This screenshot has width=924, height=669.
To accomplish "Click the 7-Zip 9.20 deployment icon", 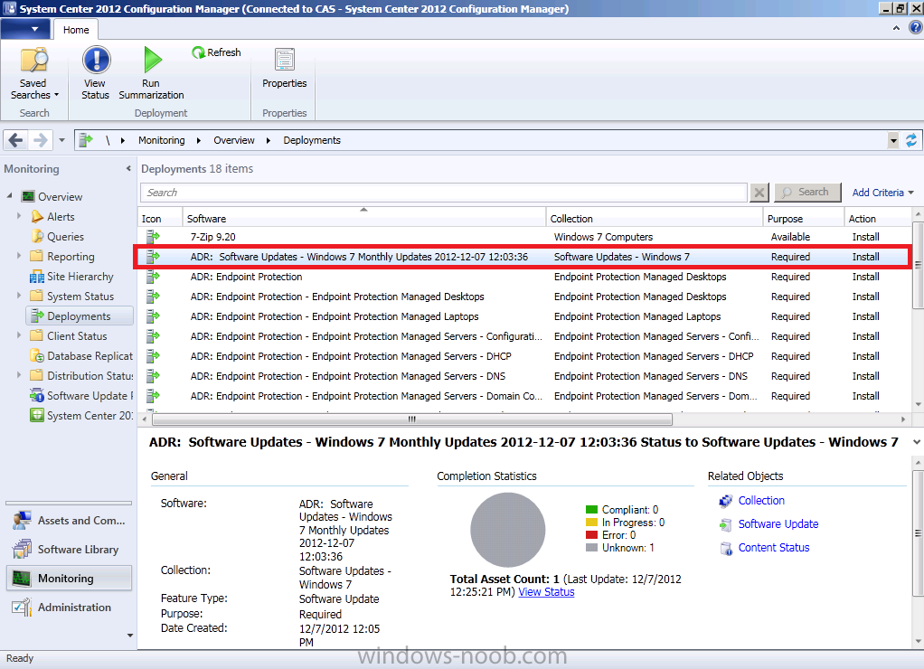I will [153, 237].
